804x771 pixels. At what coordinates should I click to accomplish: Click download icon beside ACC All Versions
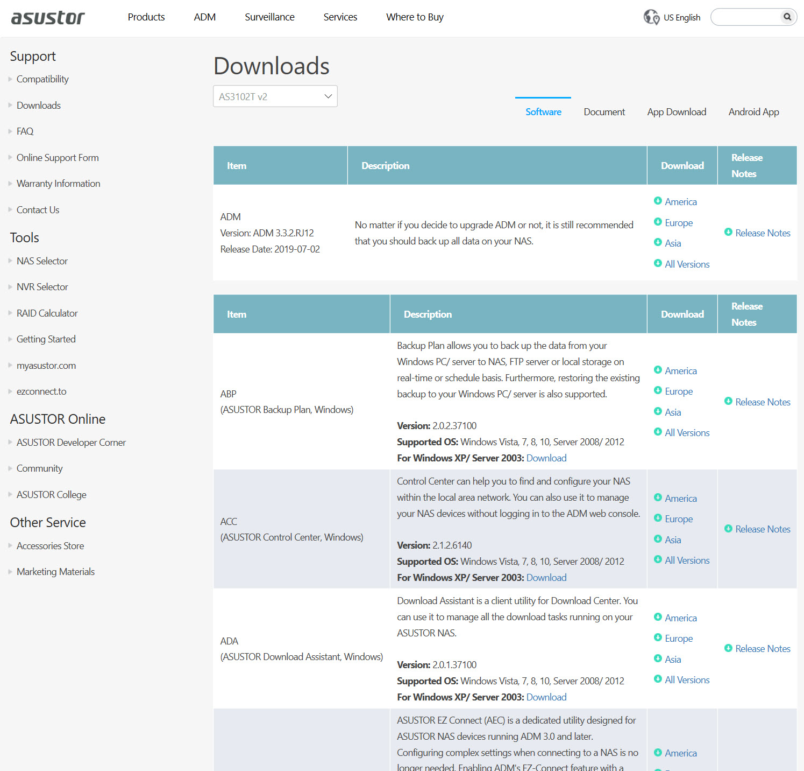tap(658, 559)
